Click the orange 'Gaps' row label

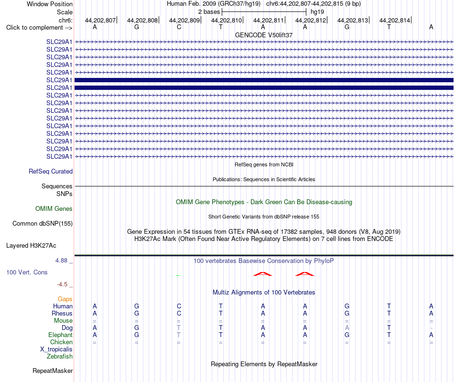(x=65, y=299)
